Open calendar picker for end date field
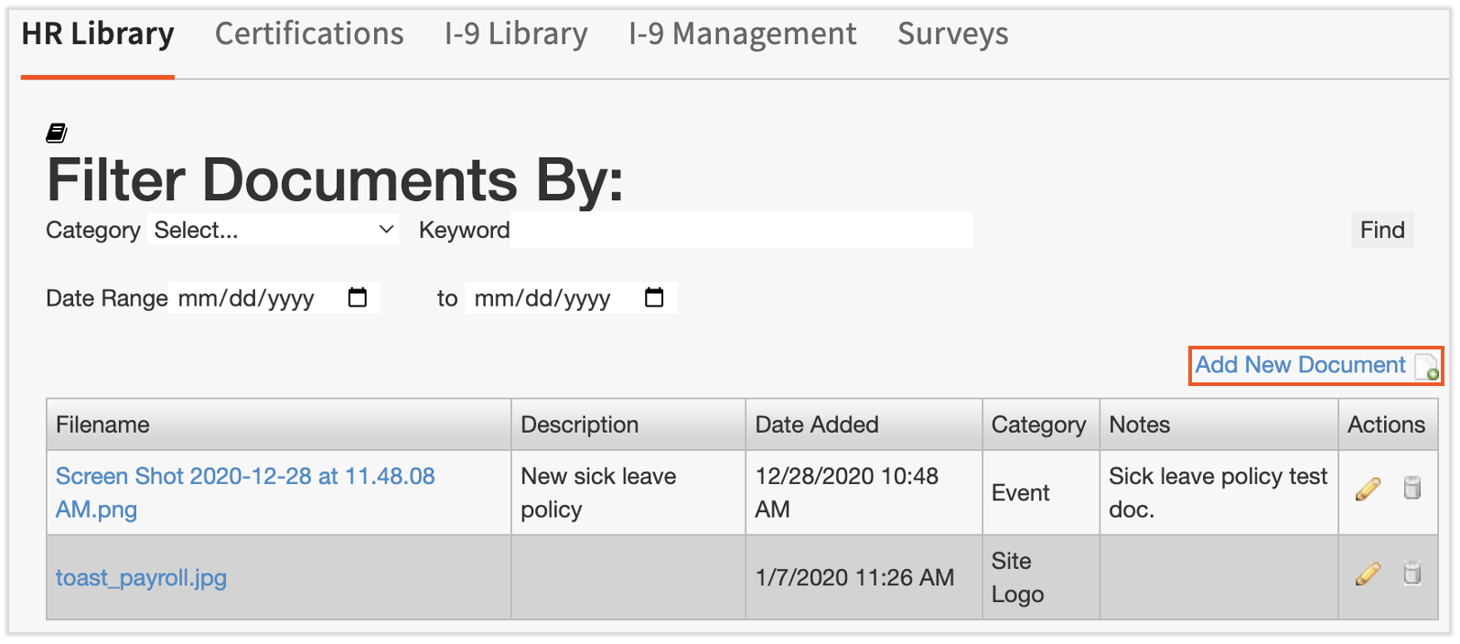Image resolution: width=1460 pixels, height=644 pixels. point(654,297)
